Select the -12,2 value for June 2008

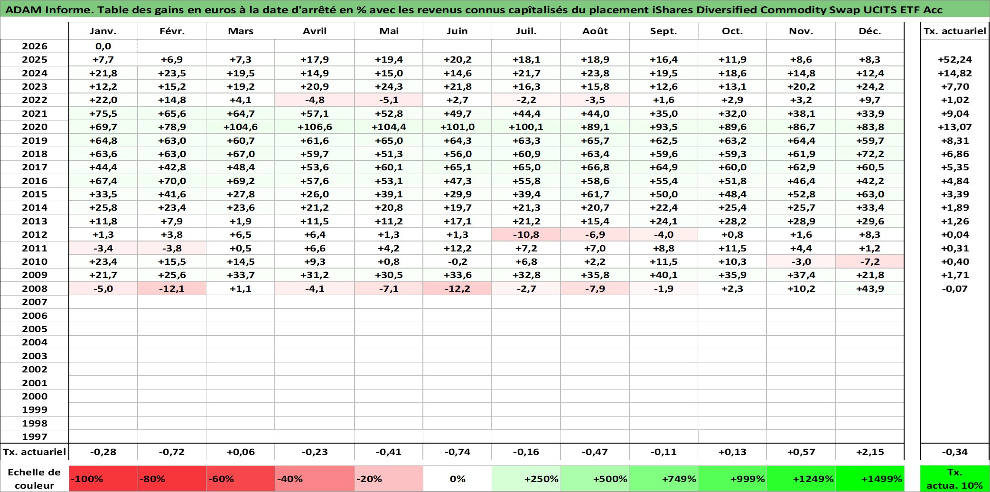click(x=458, y=288)
